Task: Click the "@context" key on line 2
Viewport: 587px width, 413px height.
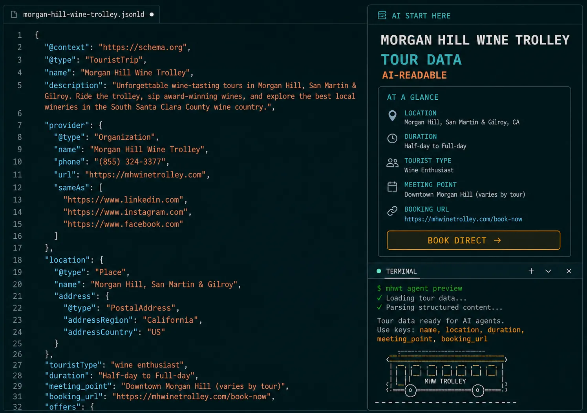Action: pyautogui.click(x=67, y=48)
